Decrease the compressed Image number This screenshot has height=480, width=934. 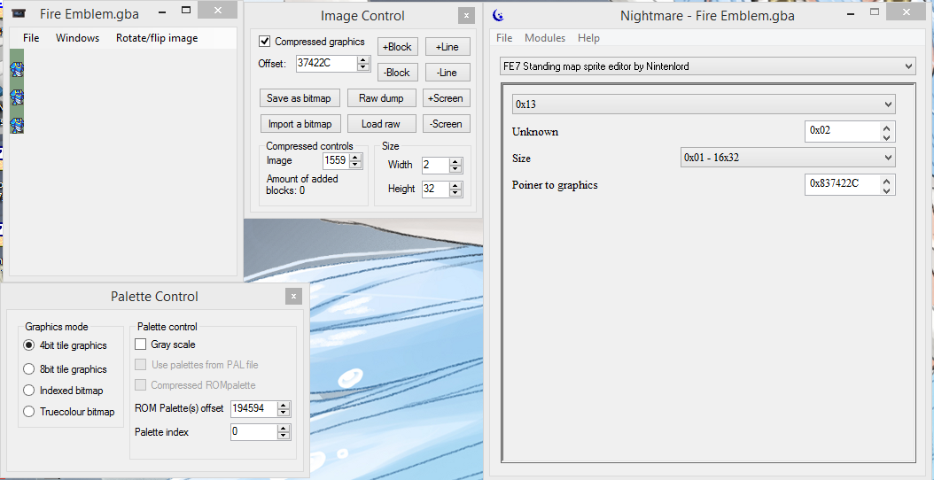click(x=355, y=164)
